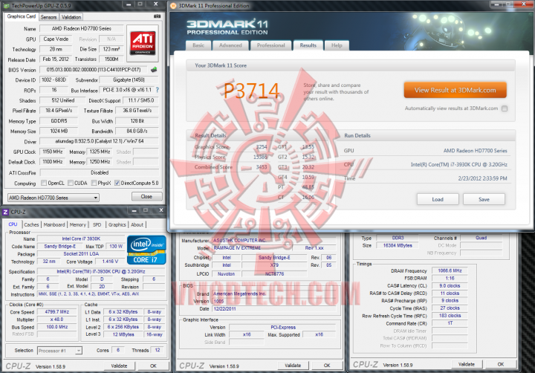Switch to the Validation tab in GPU-Z
535x373 pixels.
[x=71, y=17]
